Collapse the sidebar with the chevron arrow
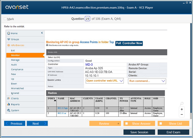This screenshot has width=193, height=138. pyautogui.click(x=42, y=33)
